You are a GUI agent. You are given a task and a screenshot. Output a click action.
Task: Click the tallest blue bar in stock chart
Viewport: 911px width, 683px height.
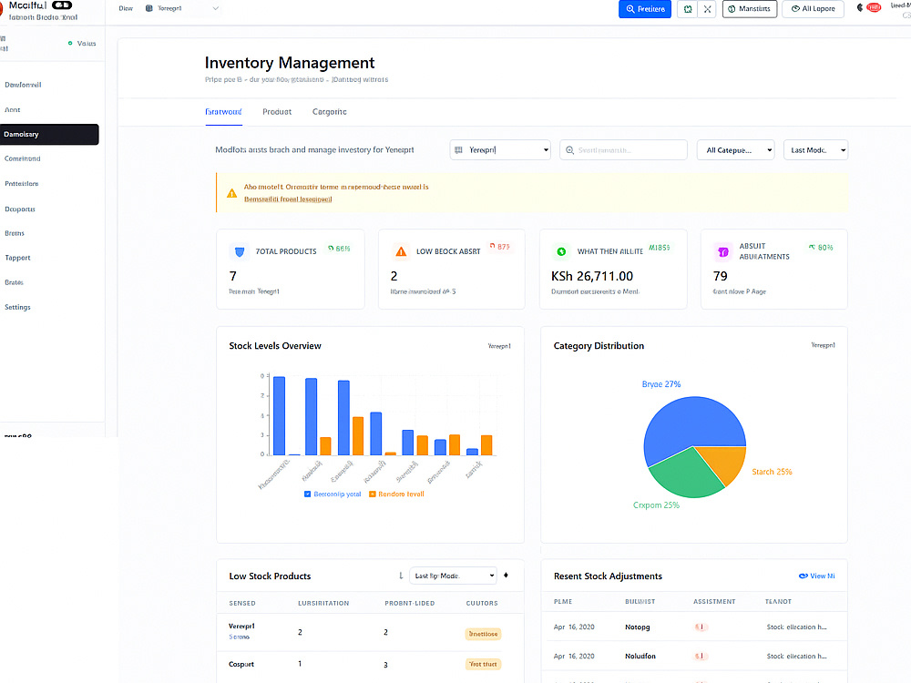coord(279,416)
